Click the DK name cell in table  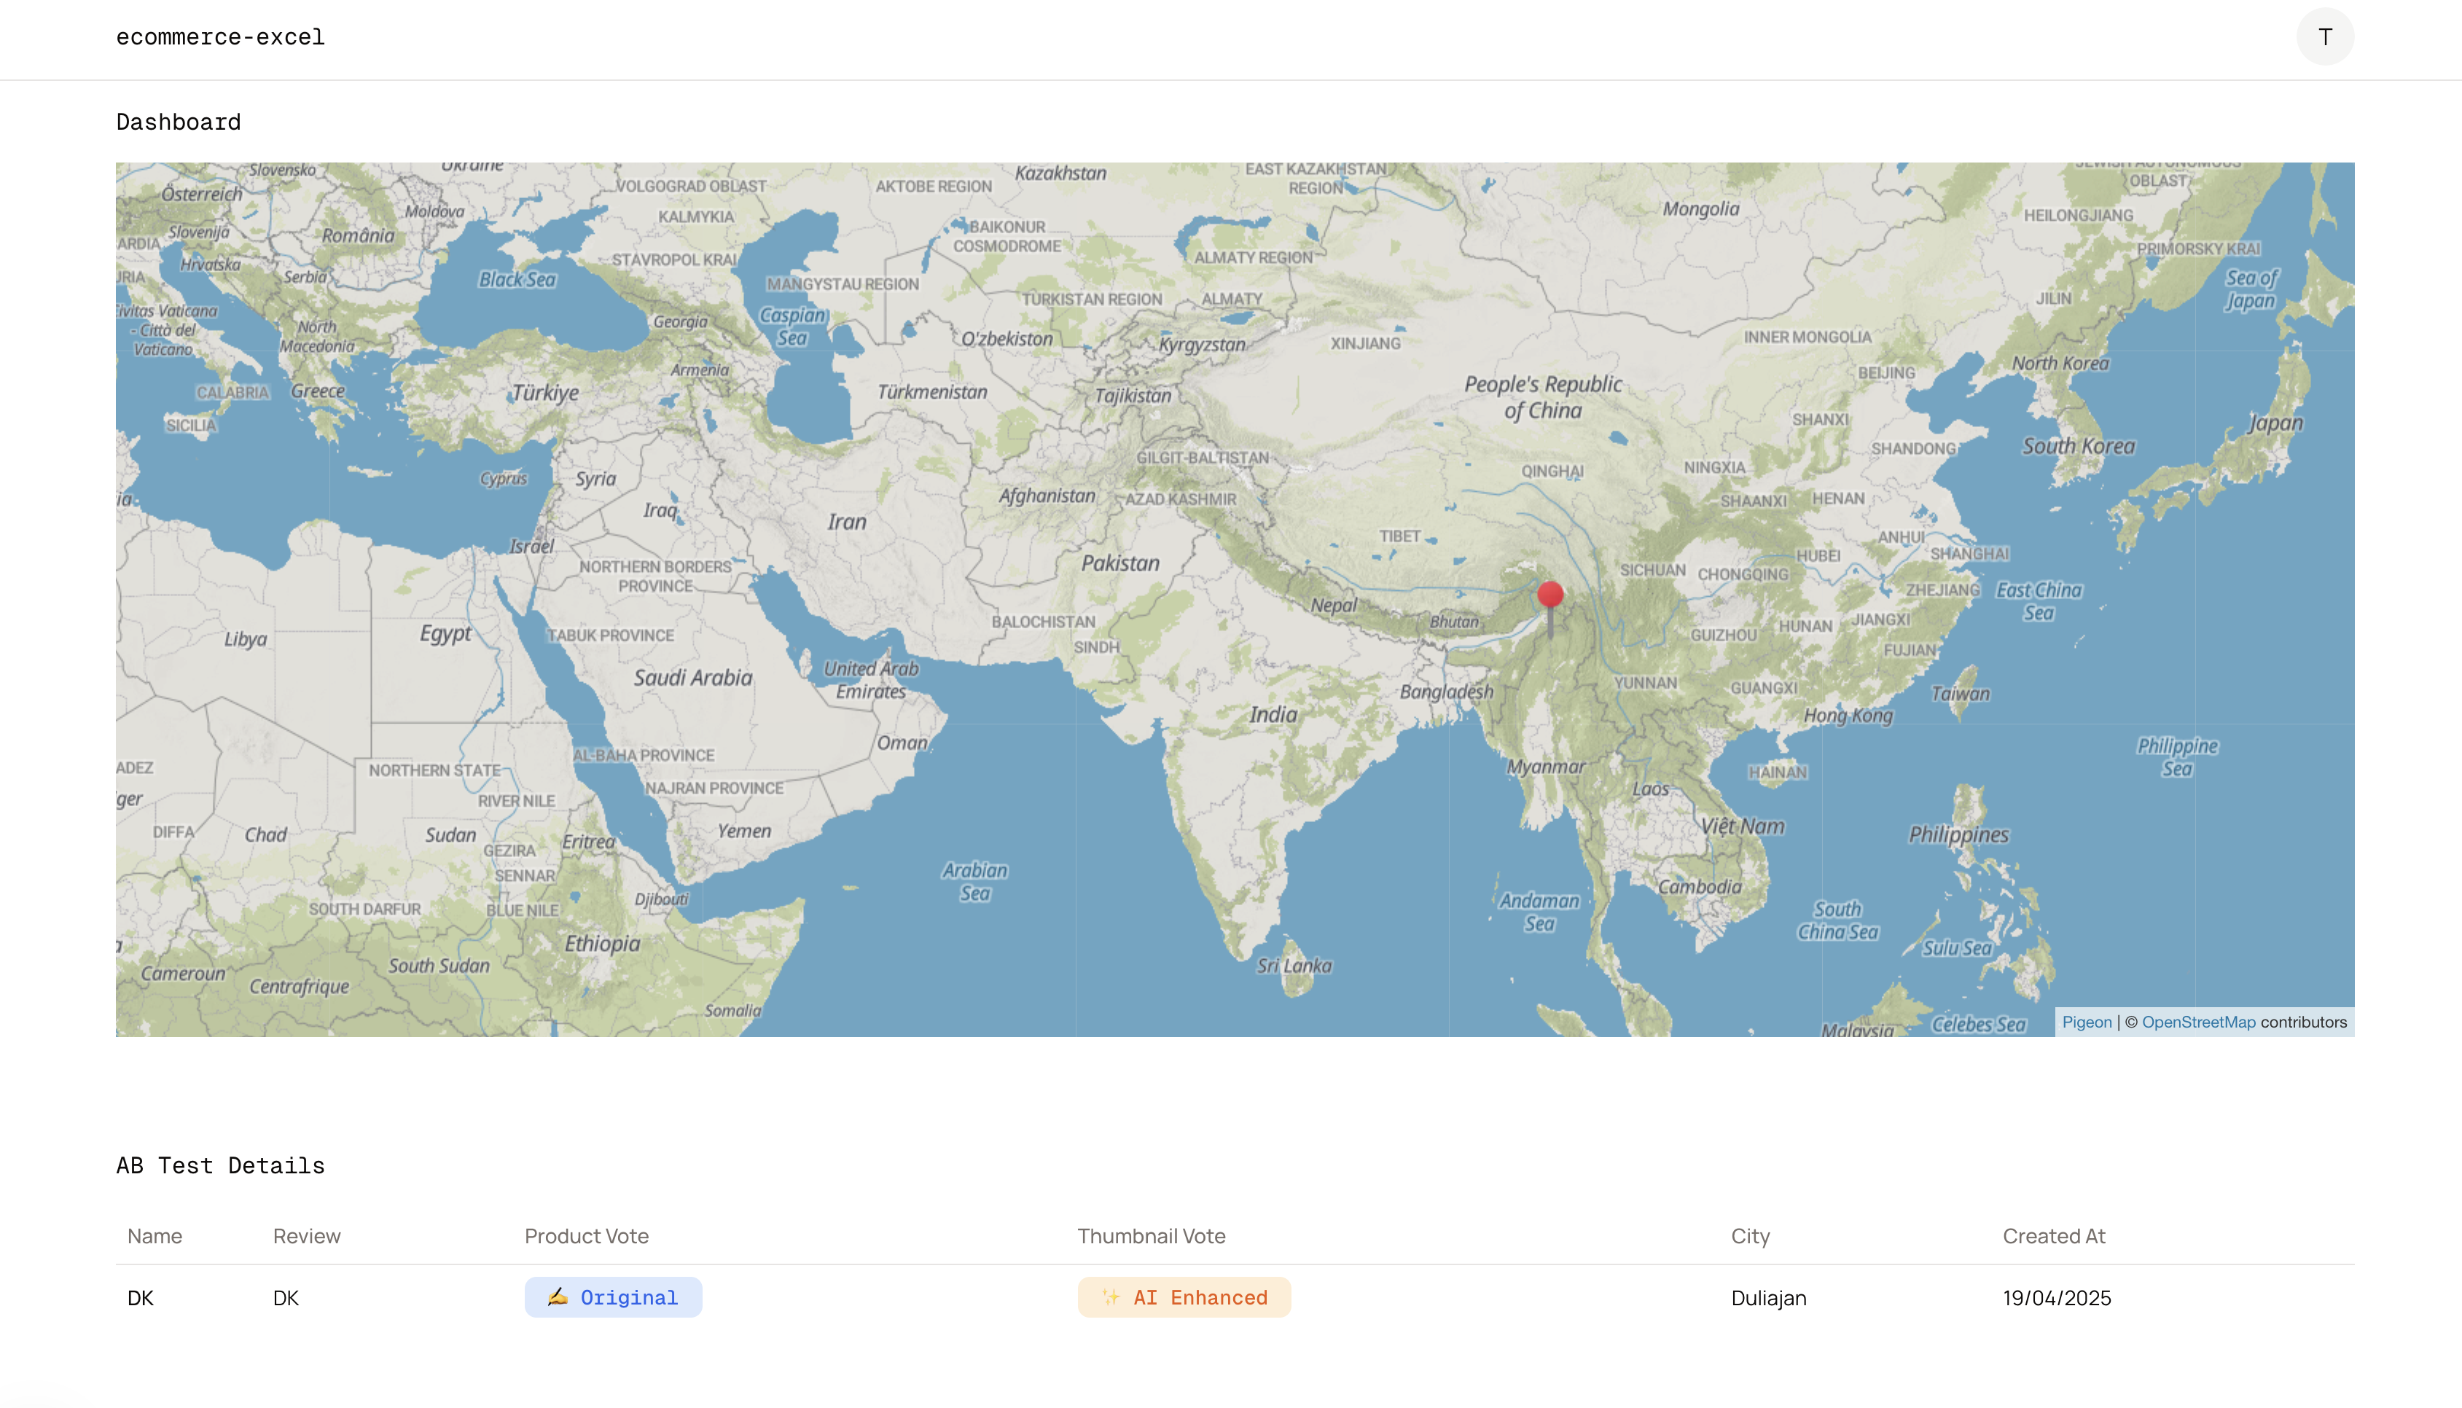pyautogui.click(x=140, y=1298)
